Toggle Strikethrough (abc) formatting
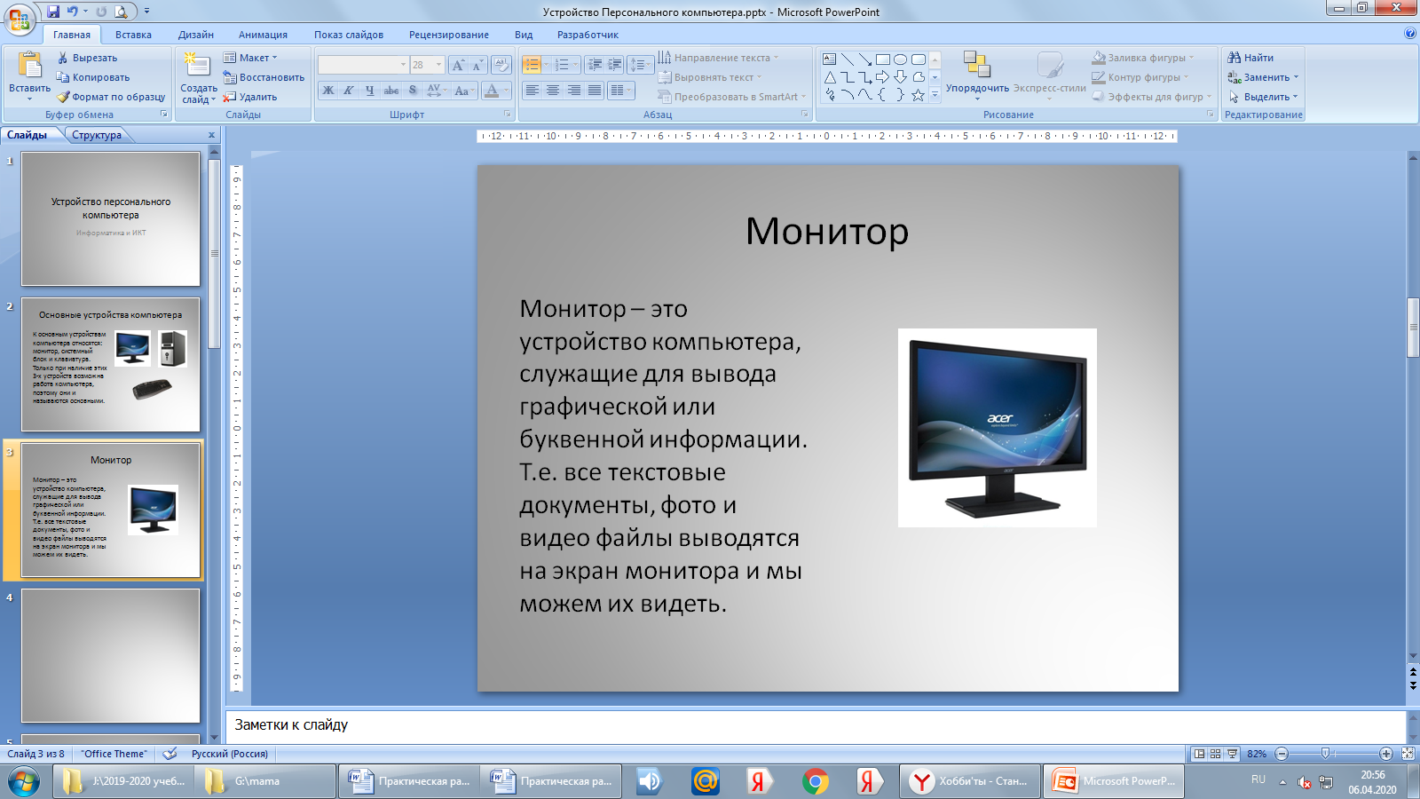1420x799 pixels. coord(391,91)
